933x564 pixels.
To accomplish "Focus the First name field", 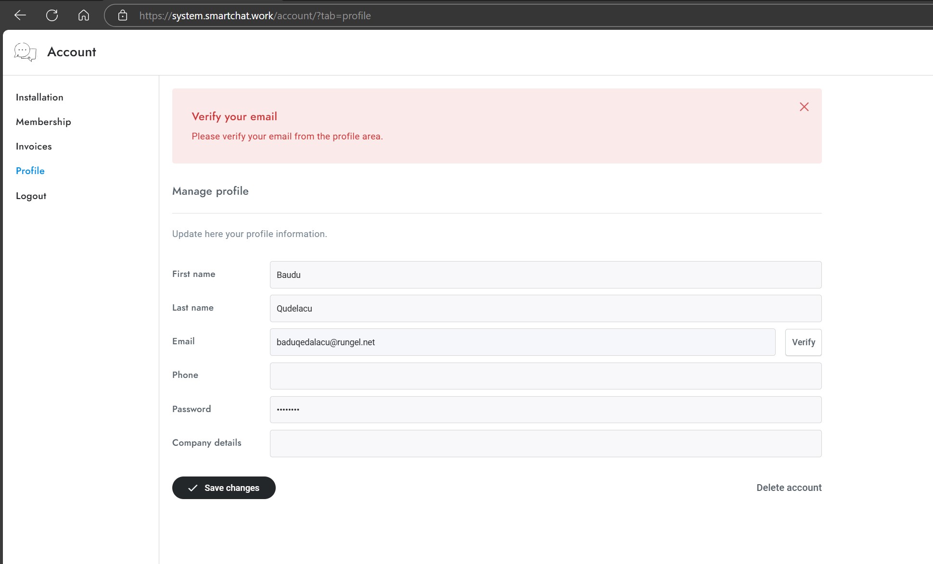I will coord(545,275).
